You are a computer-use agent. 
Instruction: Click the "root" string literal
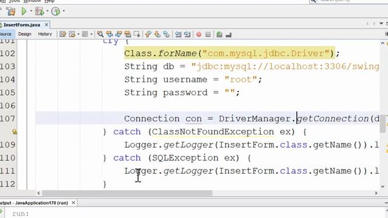coord(241,79)
